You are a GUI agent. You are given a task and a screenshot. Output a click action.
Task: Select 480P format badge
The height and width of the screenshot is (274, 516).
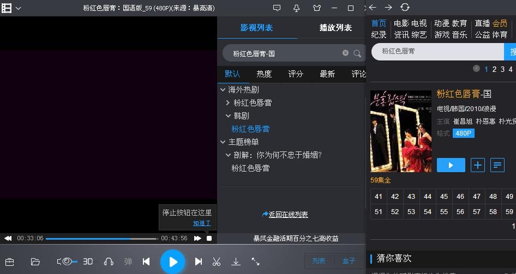463,133
